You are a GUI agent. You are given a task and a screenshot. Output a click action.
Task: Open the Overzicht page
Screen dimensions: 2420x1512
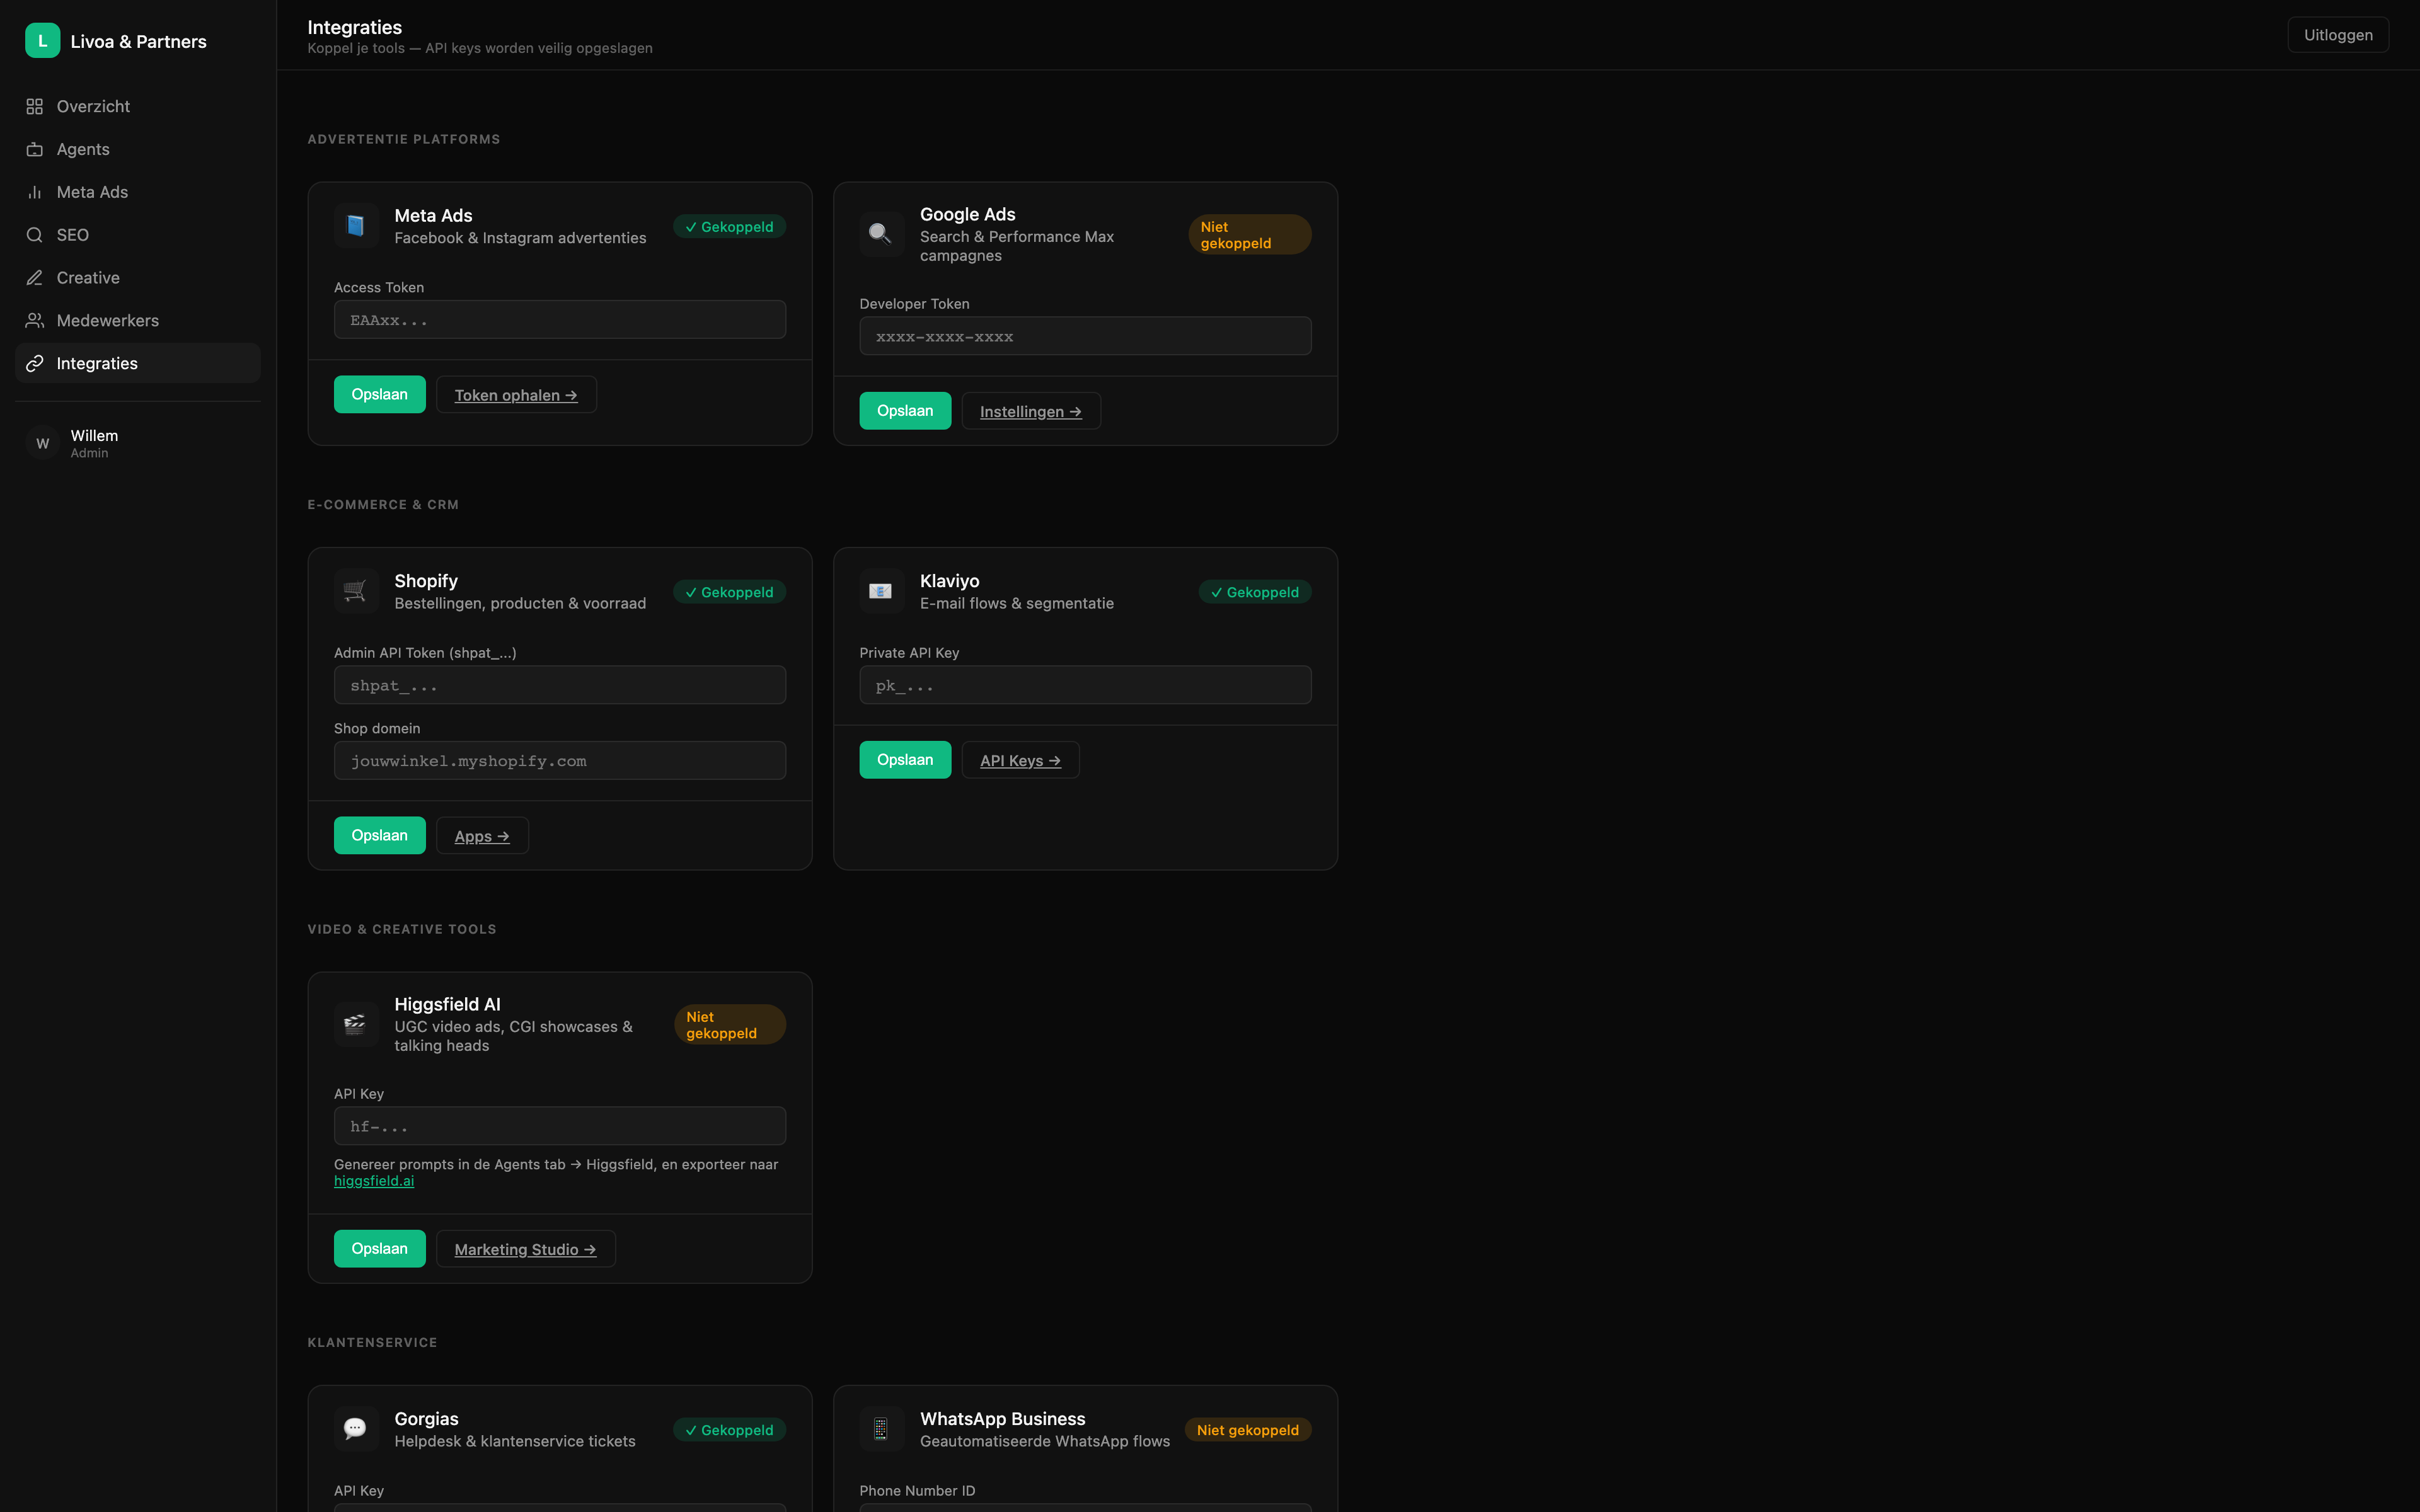pyautogui.click(x=138, y=106)
